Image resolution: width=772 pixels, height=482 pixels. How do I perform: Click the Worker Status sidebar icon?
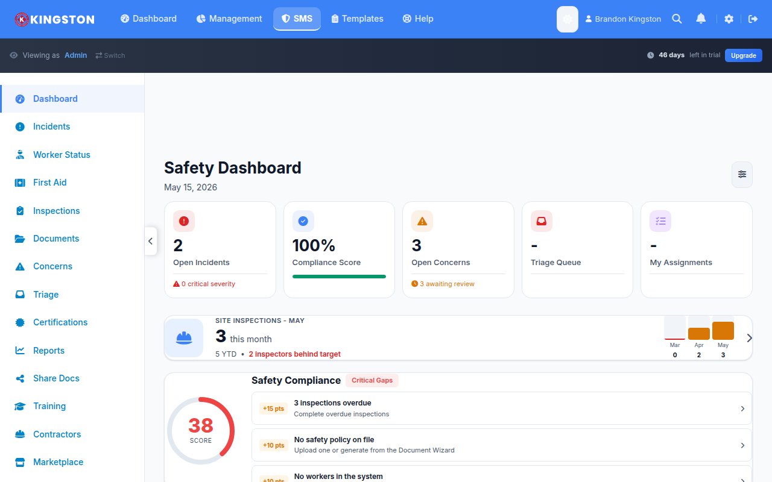(20, 155)
